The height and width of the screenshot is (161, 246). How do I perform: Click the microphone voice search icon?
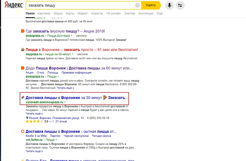pos(169,5)
